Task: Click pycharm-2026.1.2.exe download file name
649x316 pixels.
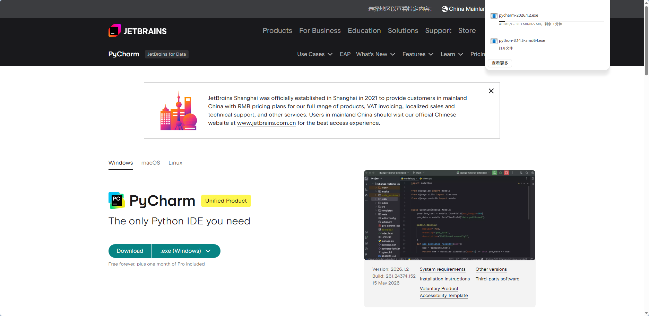Action: 519,16
